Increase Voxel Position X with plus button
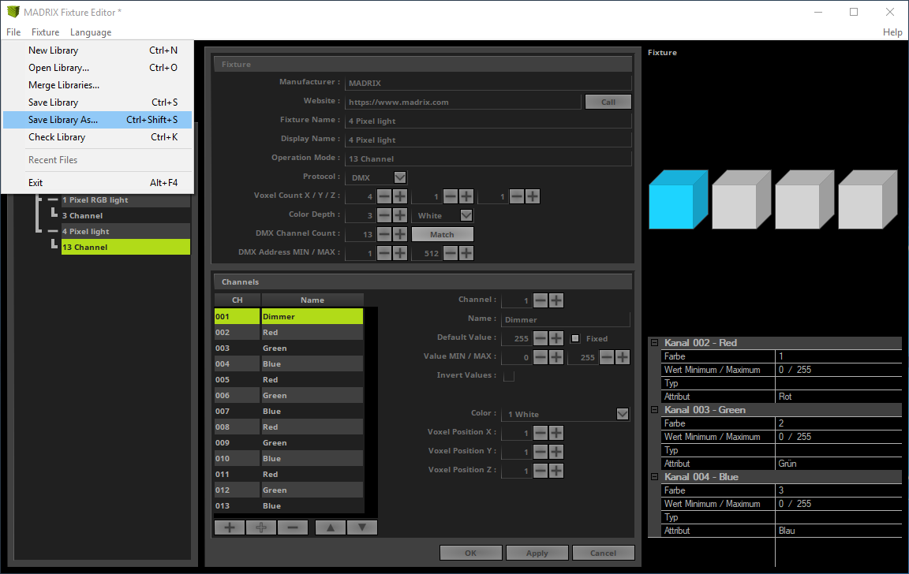Screen dimensions: 909x574 click(556, 433)
